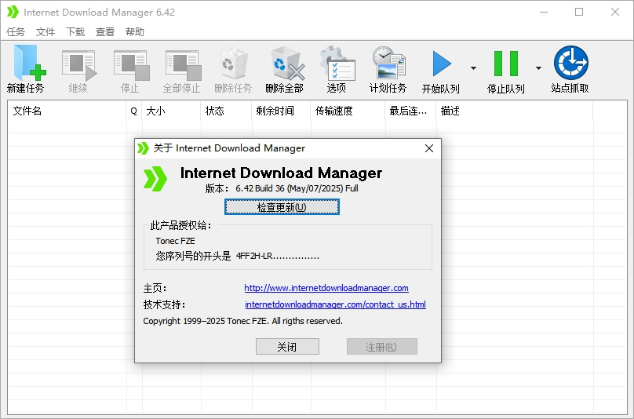Maximize the main IDM window

click(x=579, y=12)
